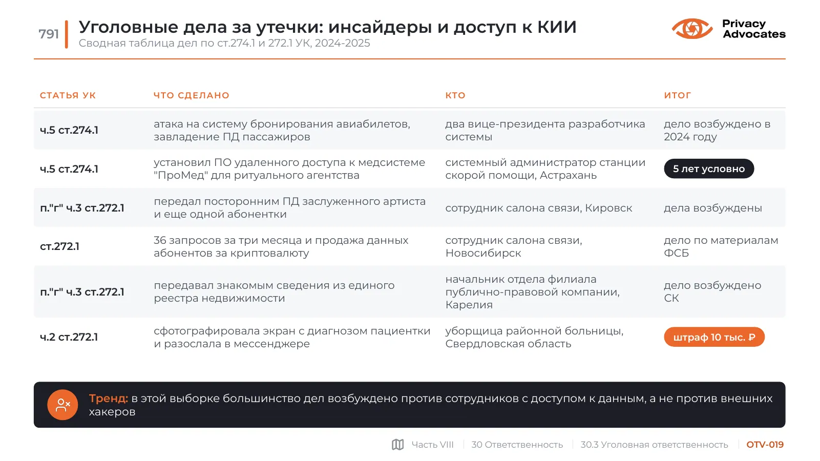Click 'уборщица районной больницы' cell
The height and width of the screenshot is (461, 820).
pyautogui.click(x=534, y=337)
